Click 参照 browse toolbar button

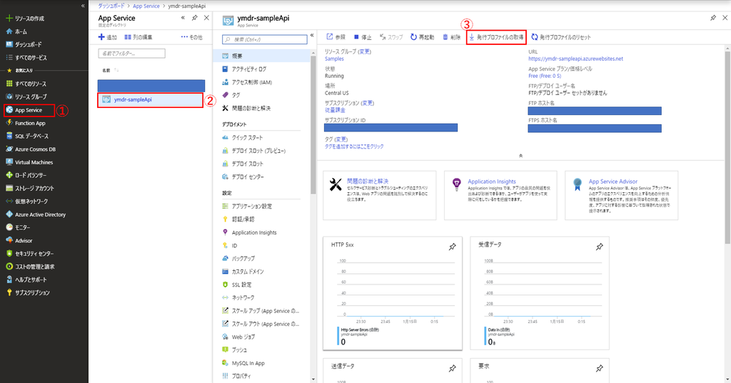click(336, 37)
